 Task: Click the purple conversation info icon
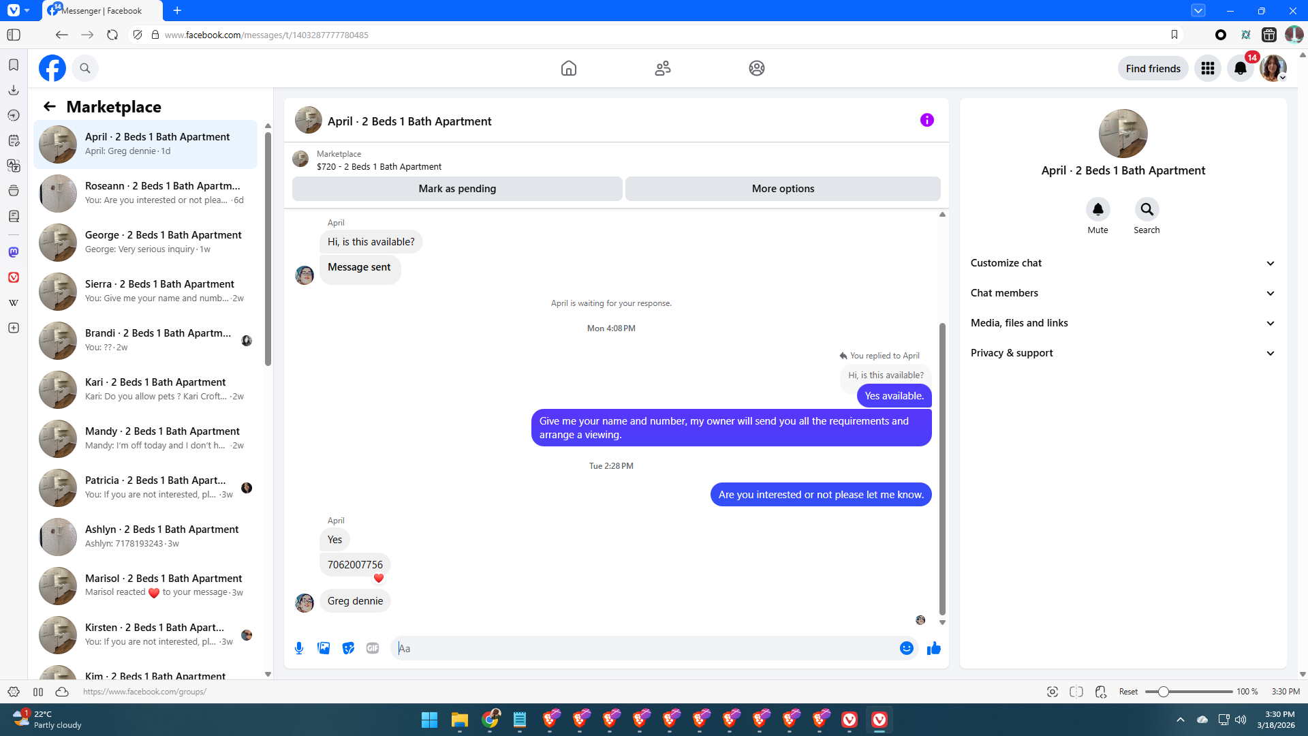click(x=926, y=120)
